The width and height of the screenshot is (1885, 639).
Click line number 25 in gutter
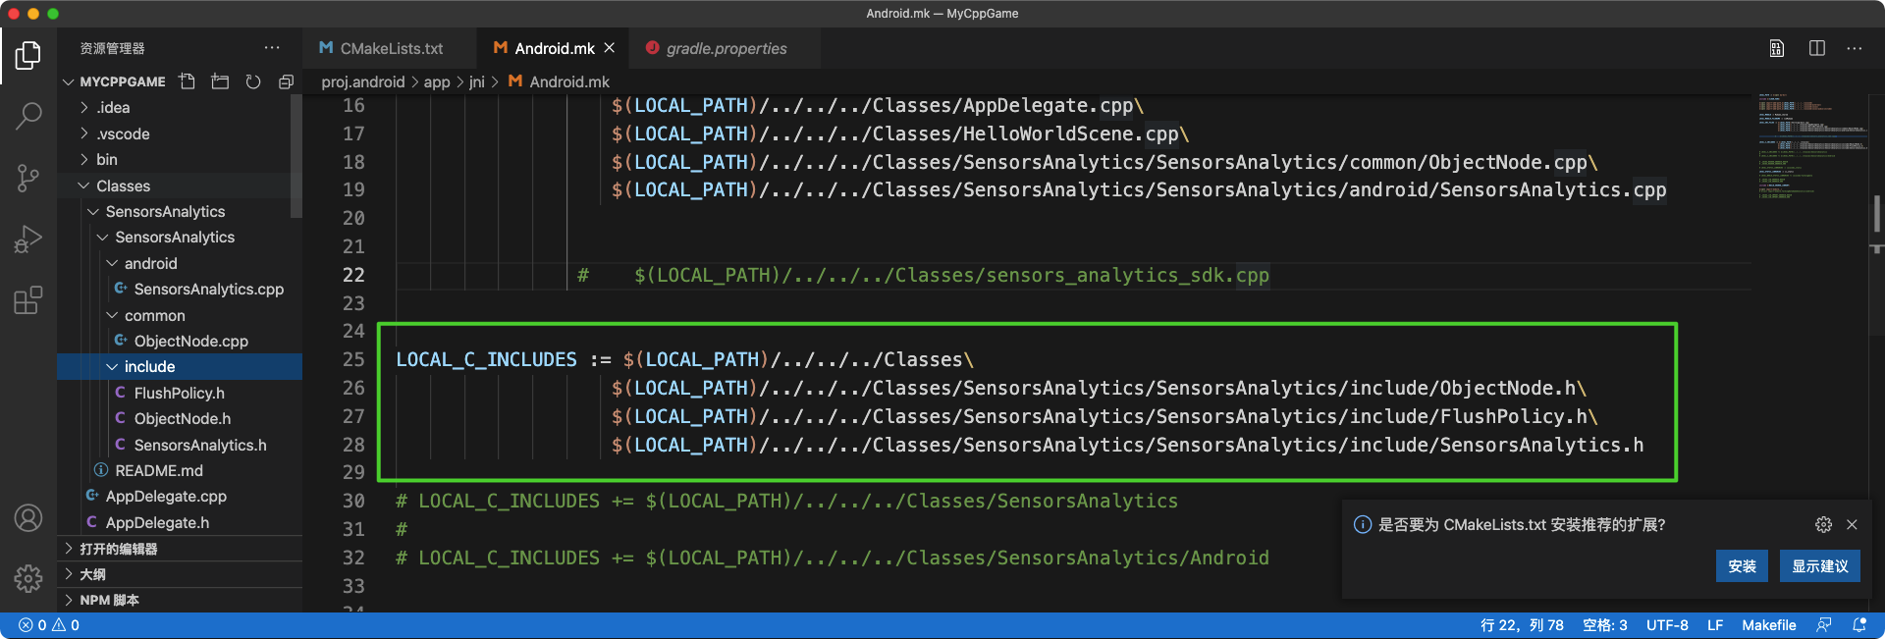353,359
